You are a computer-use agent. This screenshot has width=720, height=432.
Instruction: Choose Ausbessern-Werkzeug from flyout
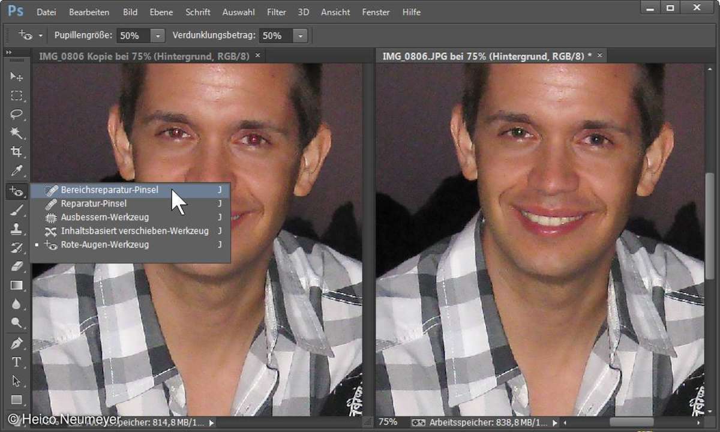[x=131, y=217]
